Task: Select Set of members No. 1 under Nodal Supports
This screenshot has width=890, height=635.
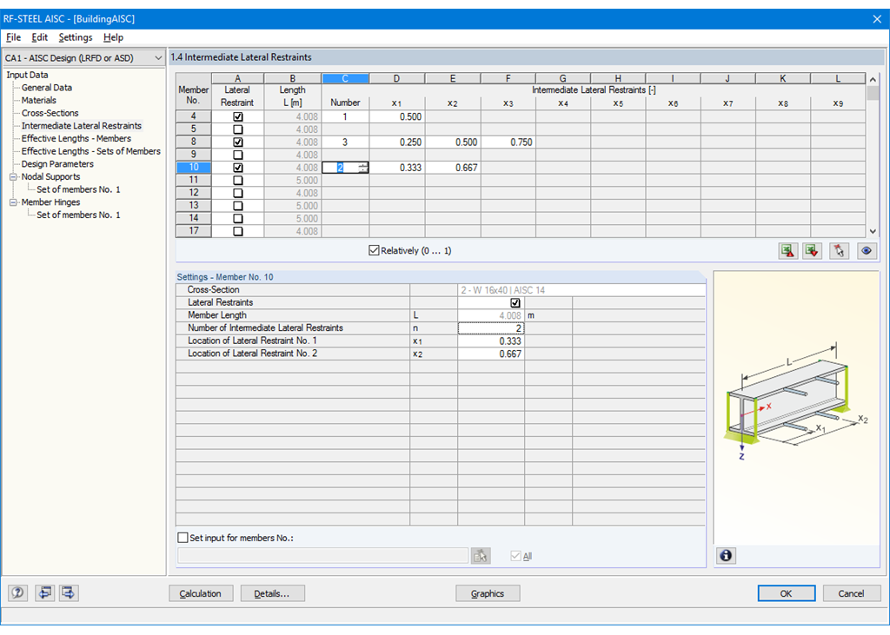Action: pyautogui.click(x=78, y=189)
